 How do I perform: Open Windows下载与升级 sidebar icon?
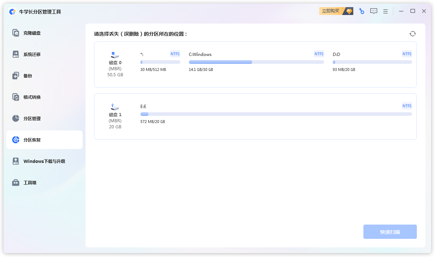(16, 161)
